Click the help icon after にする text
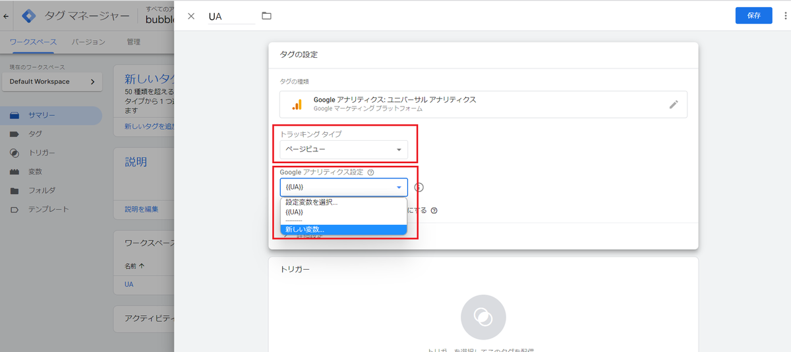 434,211
